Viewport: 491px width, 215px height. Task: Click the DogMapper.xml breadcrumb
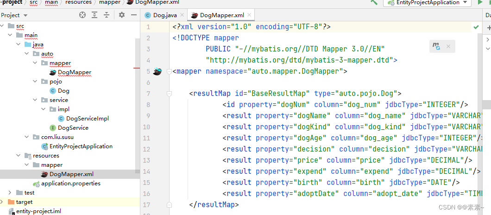point(153,2)
